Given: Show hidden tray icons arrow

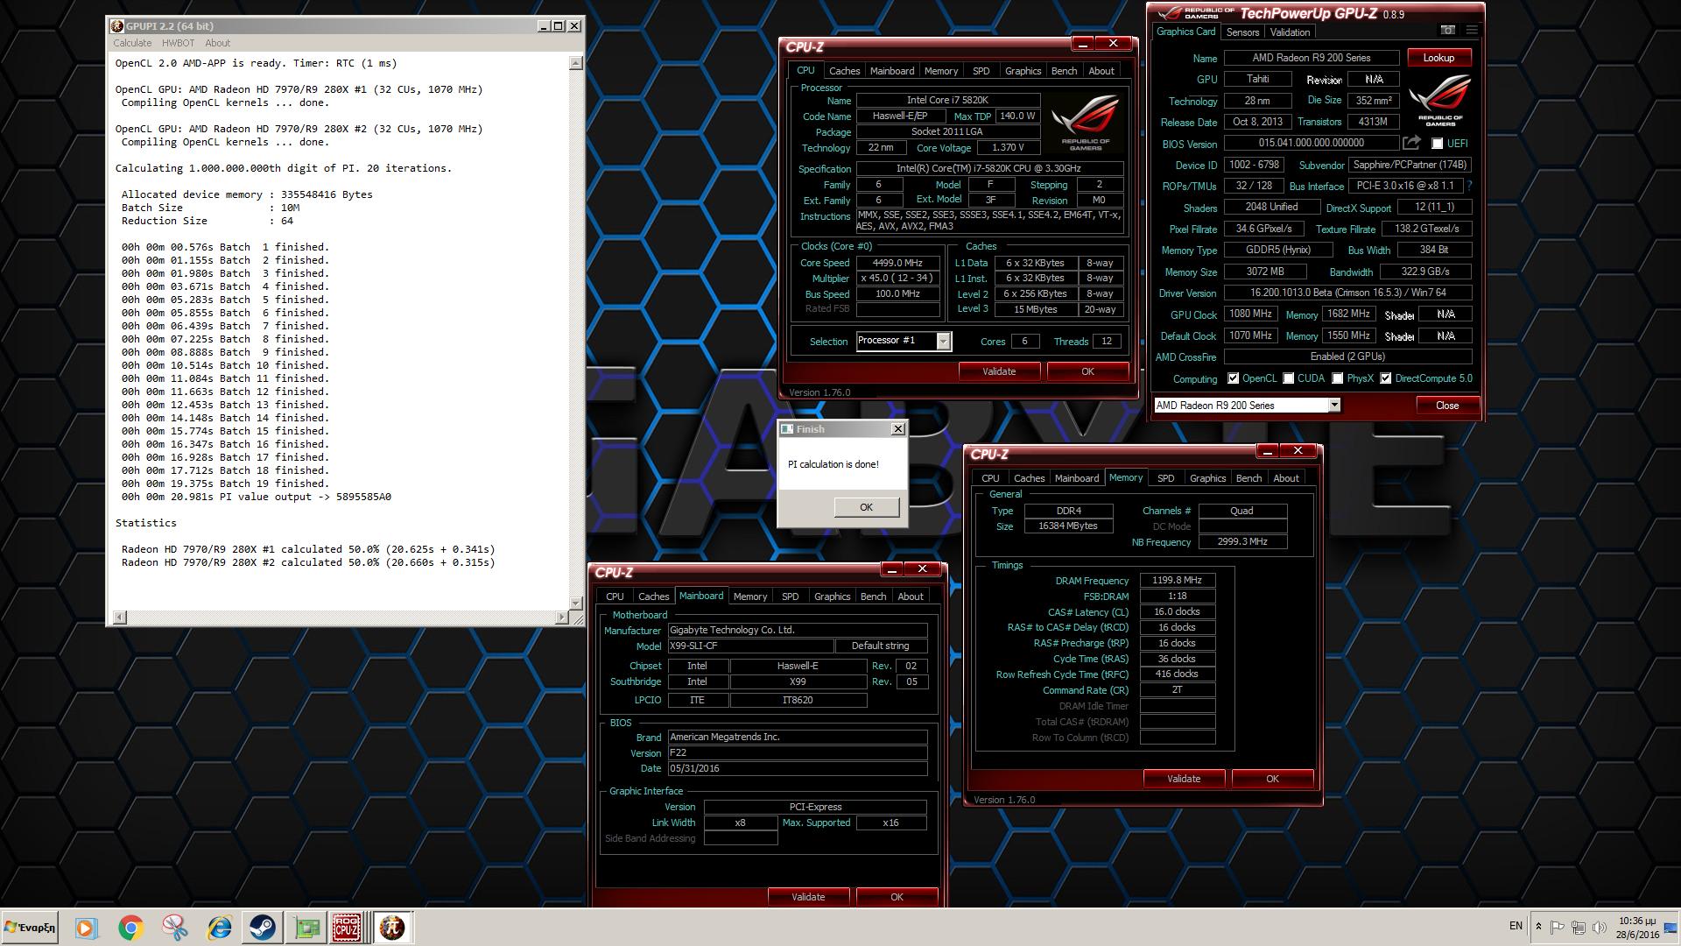Looking at the screenshot, I should click(x=1538, y=926).
